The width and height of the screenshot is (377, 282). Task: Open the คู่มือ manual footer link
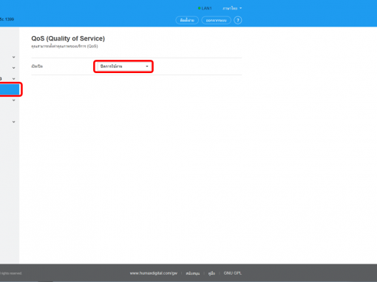[x=211, y=273]
